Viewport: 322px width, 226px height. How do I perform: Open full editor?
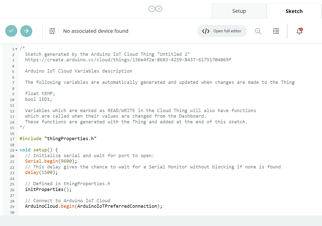[222, 31]
